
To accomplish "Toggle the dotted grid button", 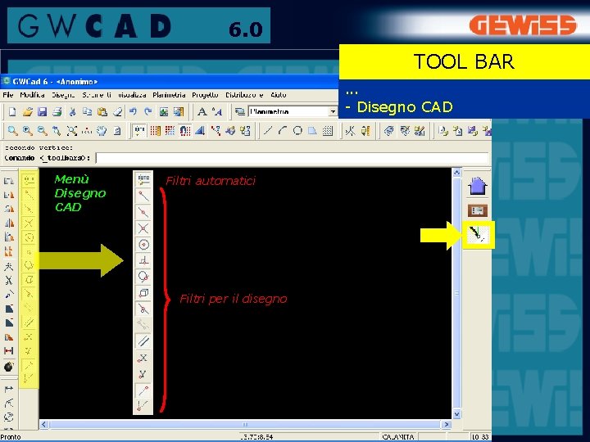I will 170,131.
